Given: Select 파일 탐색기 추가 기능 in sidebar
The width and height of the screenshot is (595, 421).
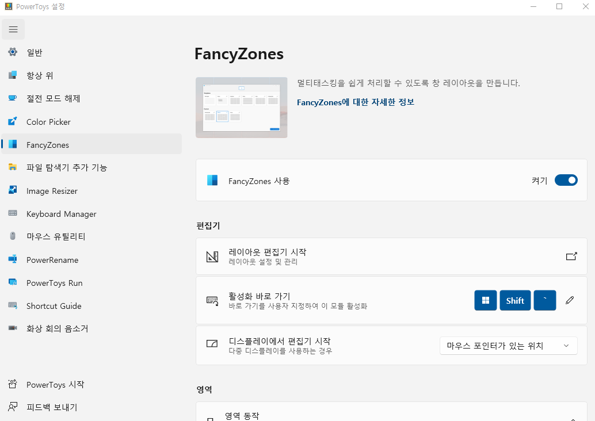Looking at the screenshot, I should [x=91, y=167].
